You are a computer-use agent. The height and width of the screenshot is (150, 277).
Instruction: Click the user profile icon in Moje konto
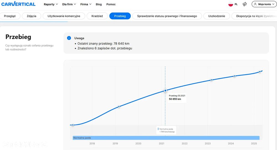point(255,4)
